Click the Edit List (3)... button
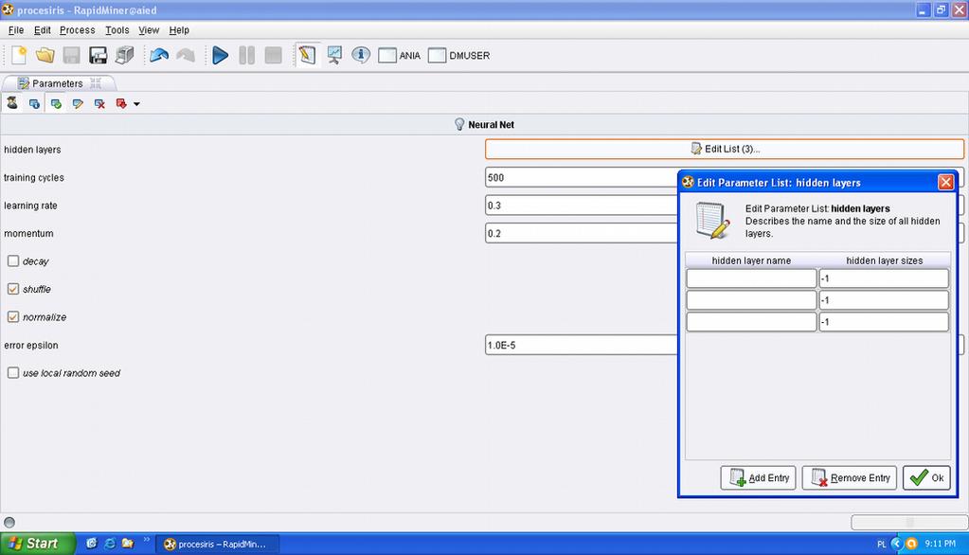969x555 pixels. point(725,149)
